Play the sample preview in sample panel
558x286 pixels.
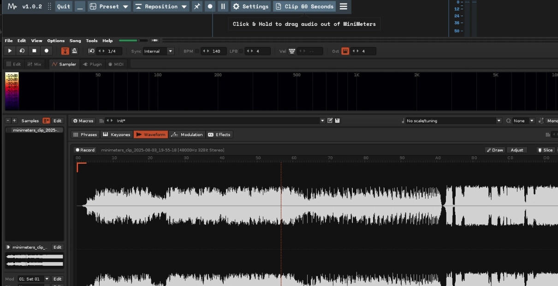[x=8, y=247]
